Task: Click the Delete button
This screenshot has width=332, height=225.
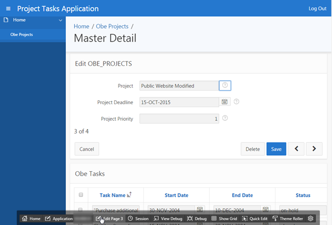Action: 252,149
